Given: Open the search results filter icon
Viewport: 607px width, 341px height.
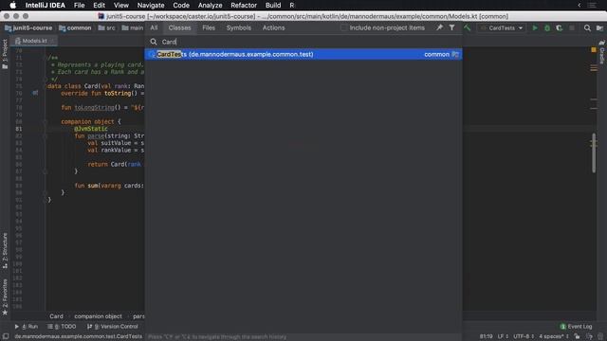Looking at the screenshot, I should point(451,27).
